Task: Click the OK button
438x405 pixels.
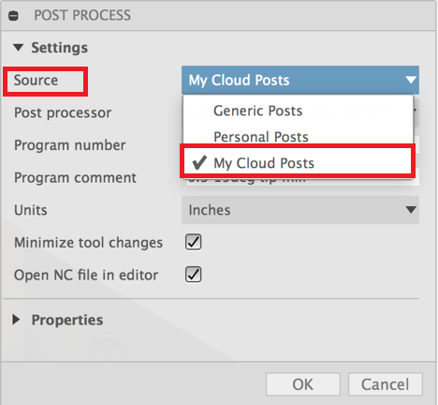Action: 303,384
